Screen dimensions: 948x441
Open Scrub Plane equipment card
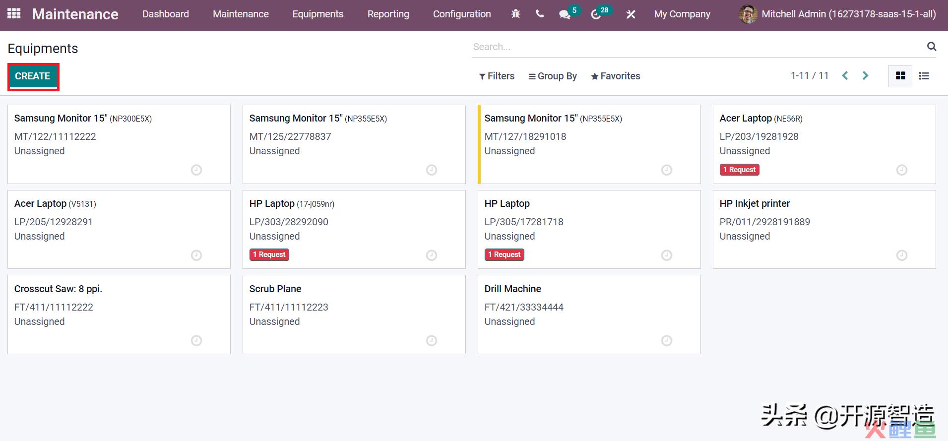point(354,315)
